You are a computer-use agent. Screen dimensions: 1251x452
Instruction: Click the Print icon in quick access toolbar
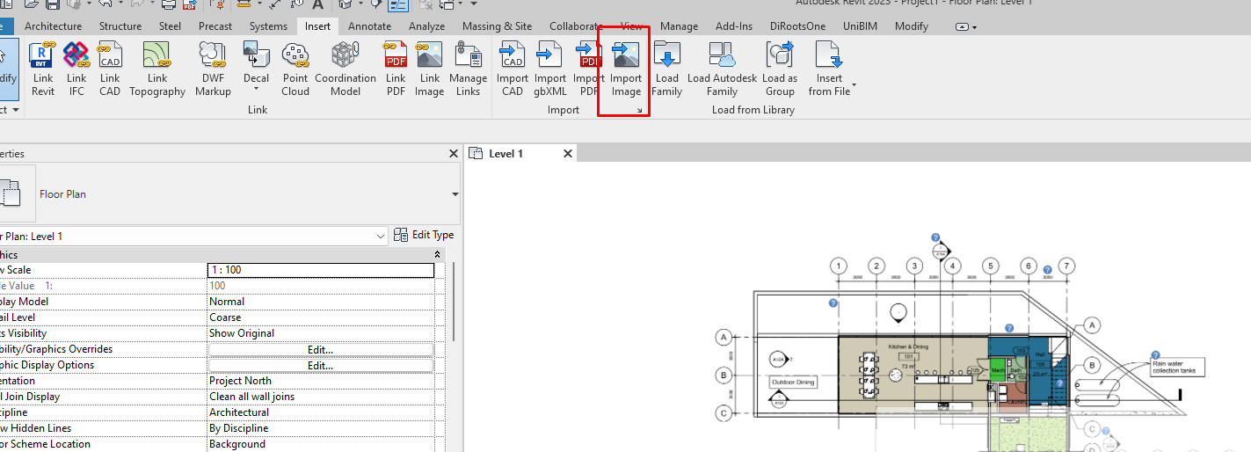[169, 4]
